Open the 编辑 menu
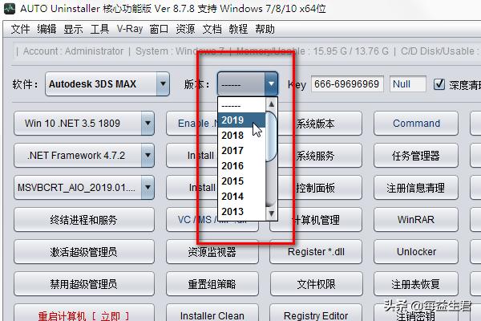 (46, 29)
